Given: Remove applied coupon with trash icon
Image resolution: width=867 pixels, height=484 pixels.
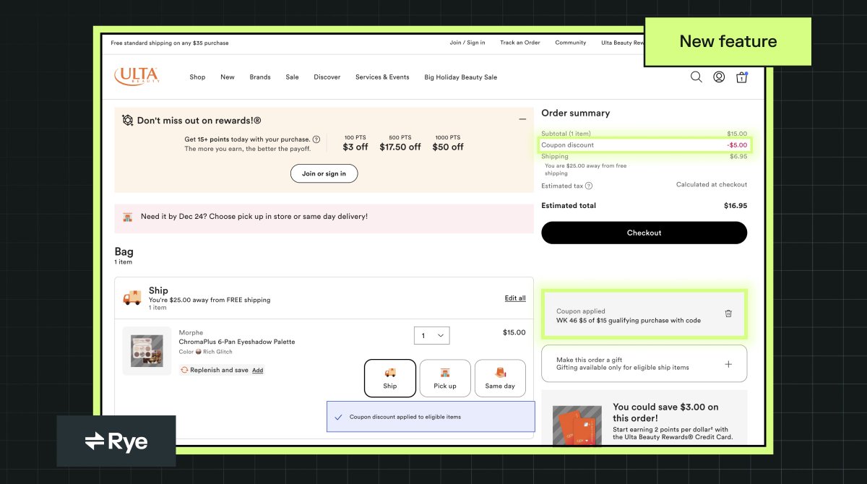Looking at the screenshot, I should 728,314.
